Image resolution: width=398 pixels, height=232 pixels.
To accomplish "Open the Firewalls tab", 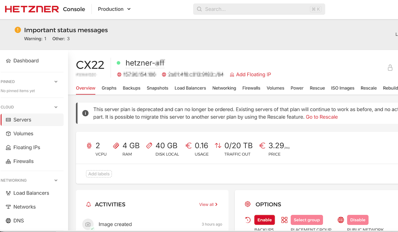I will click(x=251, y=88).
